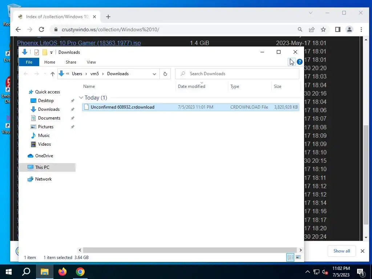Click Users in the address path
The height and width of the screenshot is (279, 372).
(x=77, y=74)
